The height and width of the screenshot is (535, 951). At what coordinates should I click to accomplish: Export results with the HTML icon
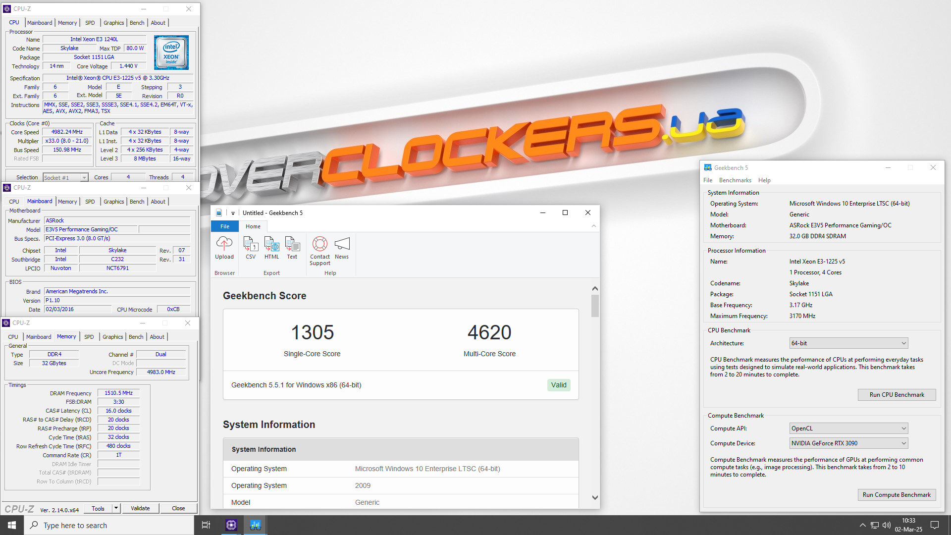271,243
